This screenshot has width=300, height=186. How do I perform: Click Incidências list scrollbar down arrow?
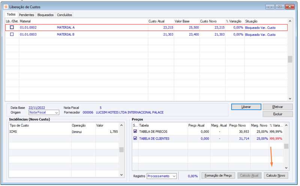(121, 175)
